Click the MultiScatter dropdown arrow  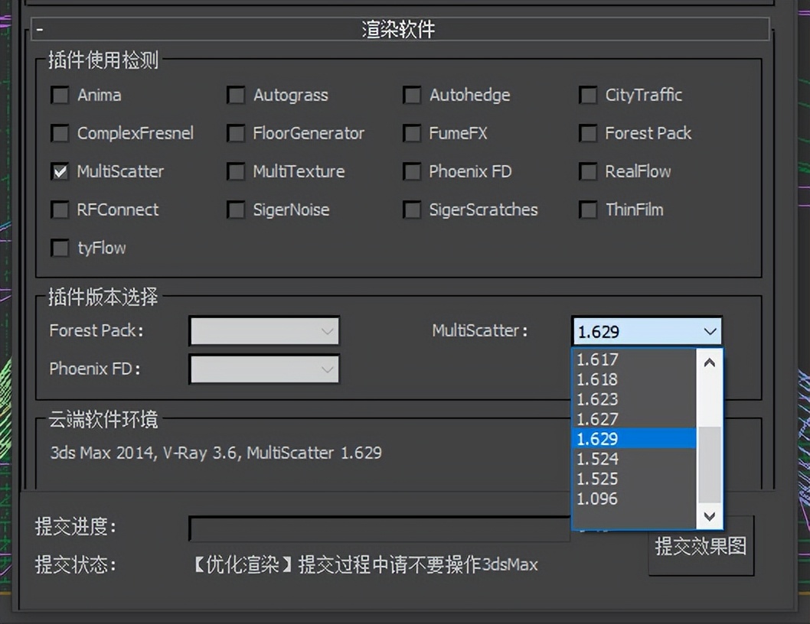(x=708, y=331)
